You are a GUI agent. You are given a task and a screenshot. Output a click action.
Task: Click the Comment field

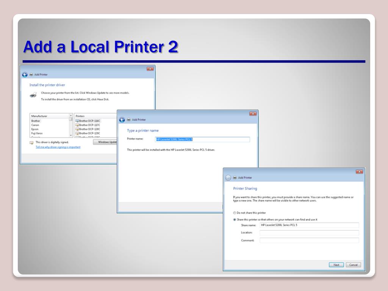pos(309,240)
